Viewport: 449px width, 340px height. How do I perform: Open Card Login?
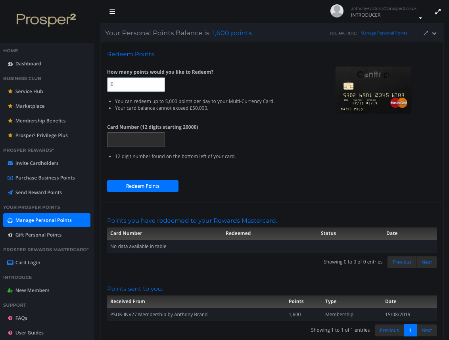pyautogui.click(x=28, y=262)
